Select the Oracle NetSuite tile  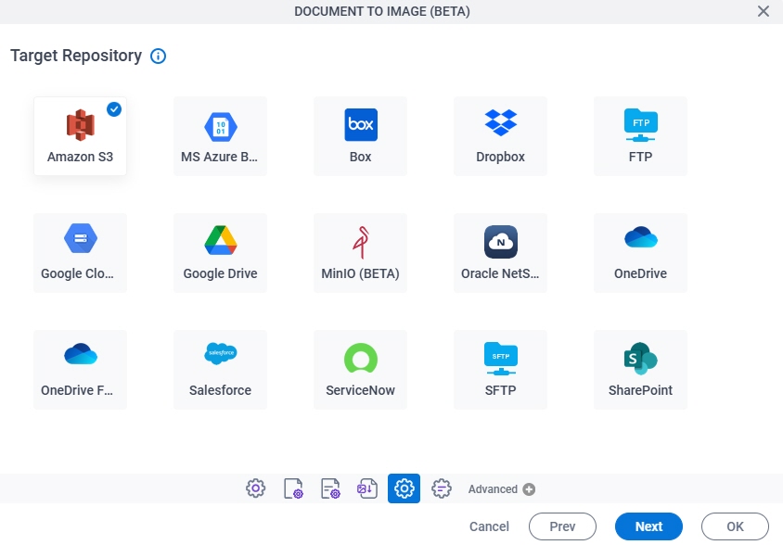point(500,252)
